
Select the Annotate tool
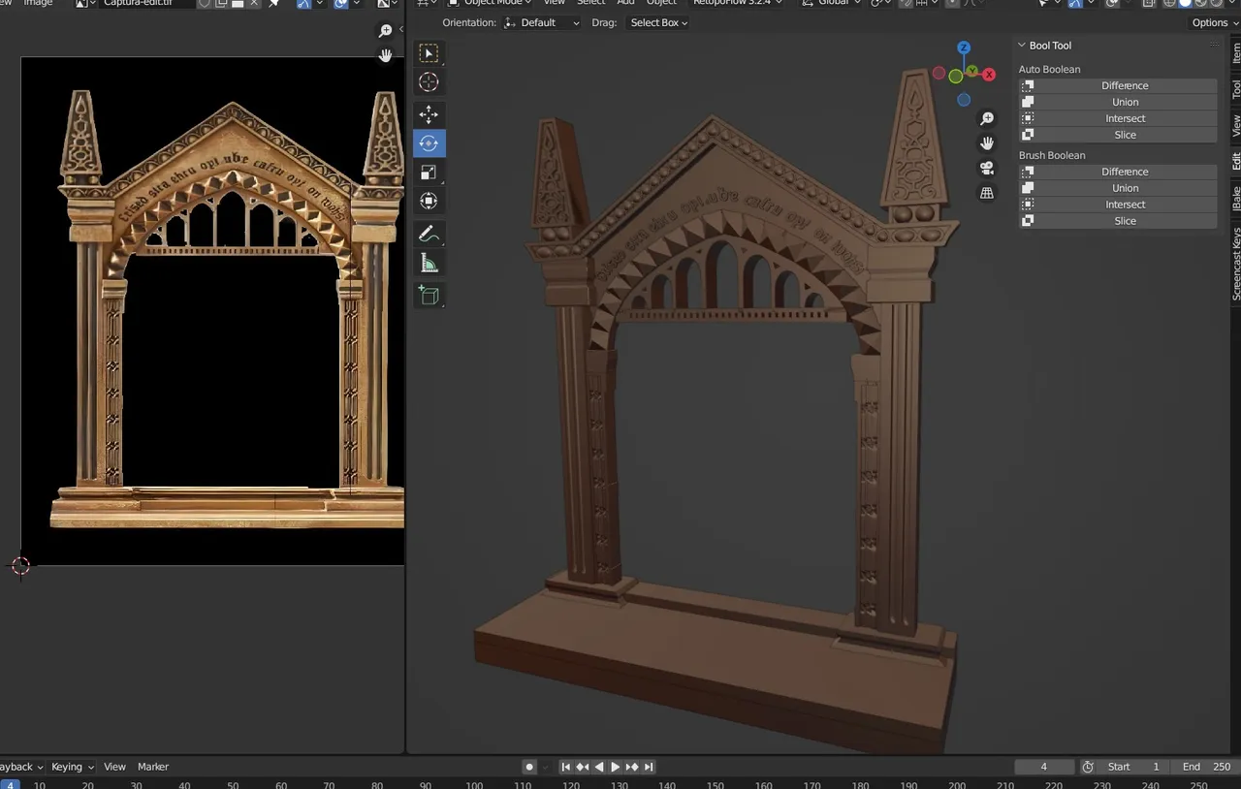(429, 234)
